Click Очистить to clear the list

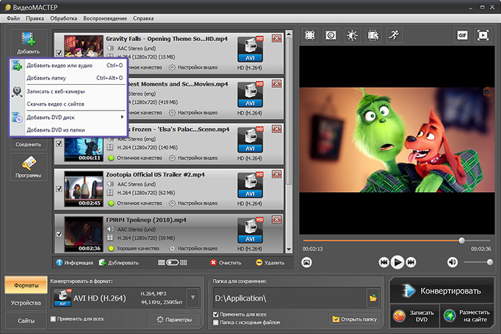pyautogui.click(x=226, y=263)
